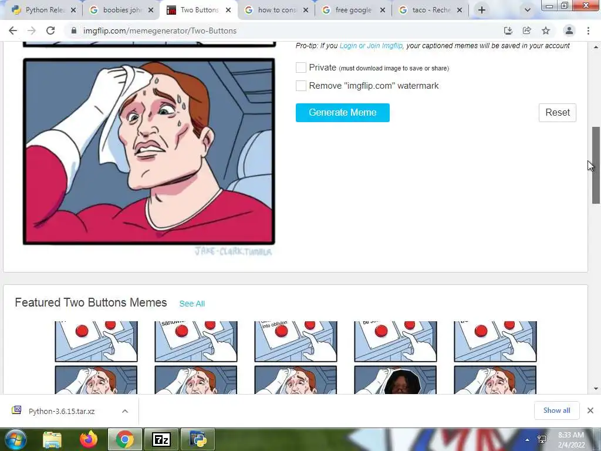Enable Remove imgflip.com watermark checkbox
The width and height of the screenshot is (601, 451).
click(301, 86)
